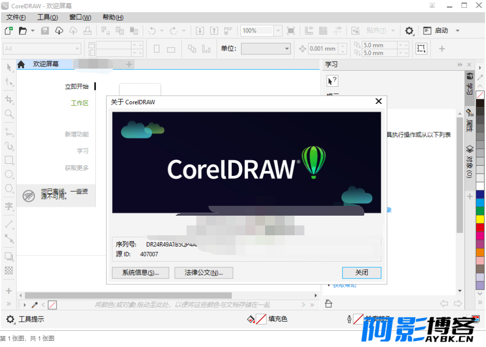Toggle the Treat as Filled icon
This screenshot has height=347, width=486.
421,49
